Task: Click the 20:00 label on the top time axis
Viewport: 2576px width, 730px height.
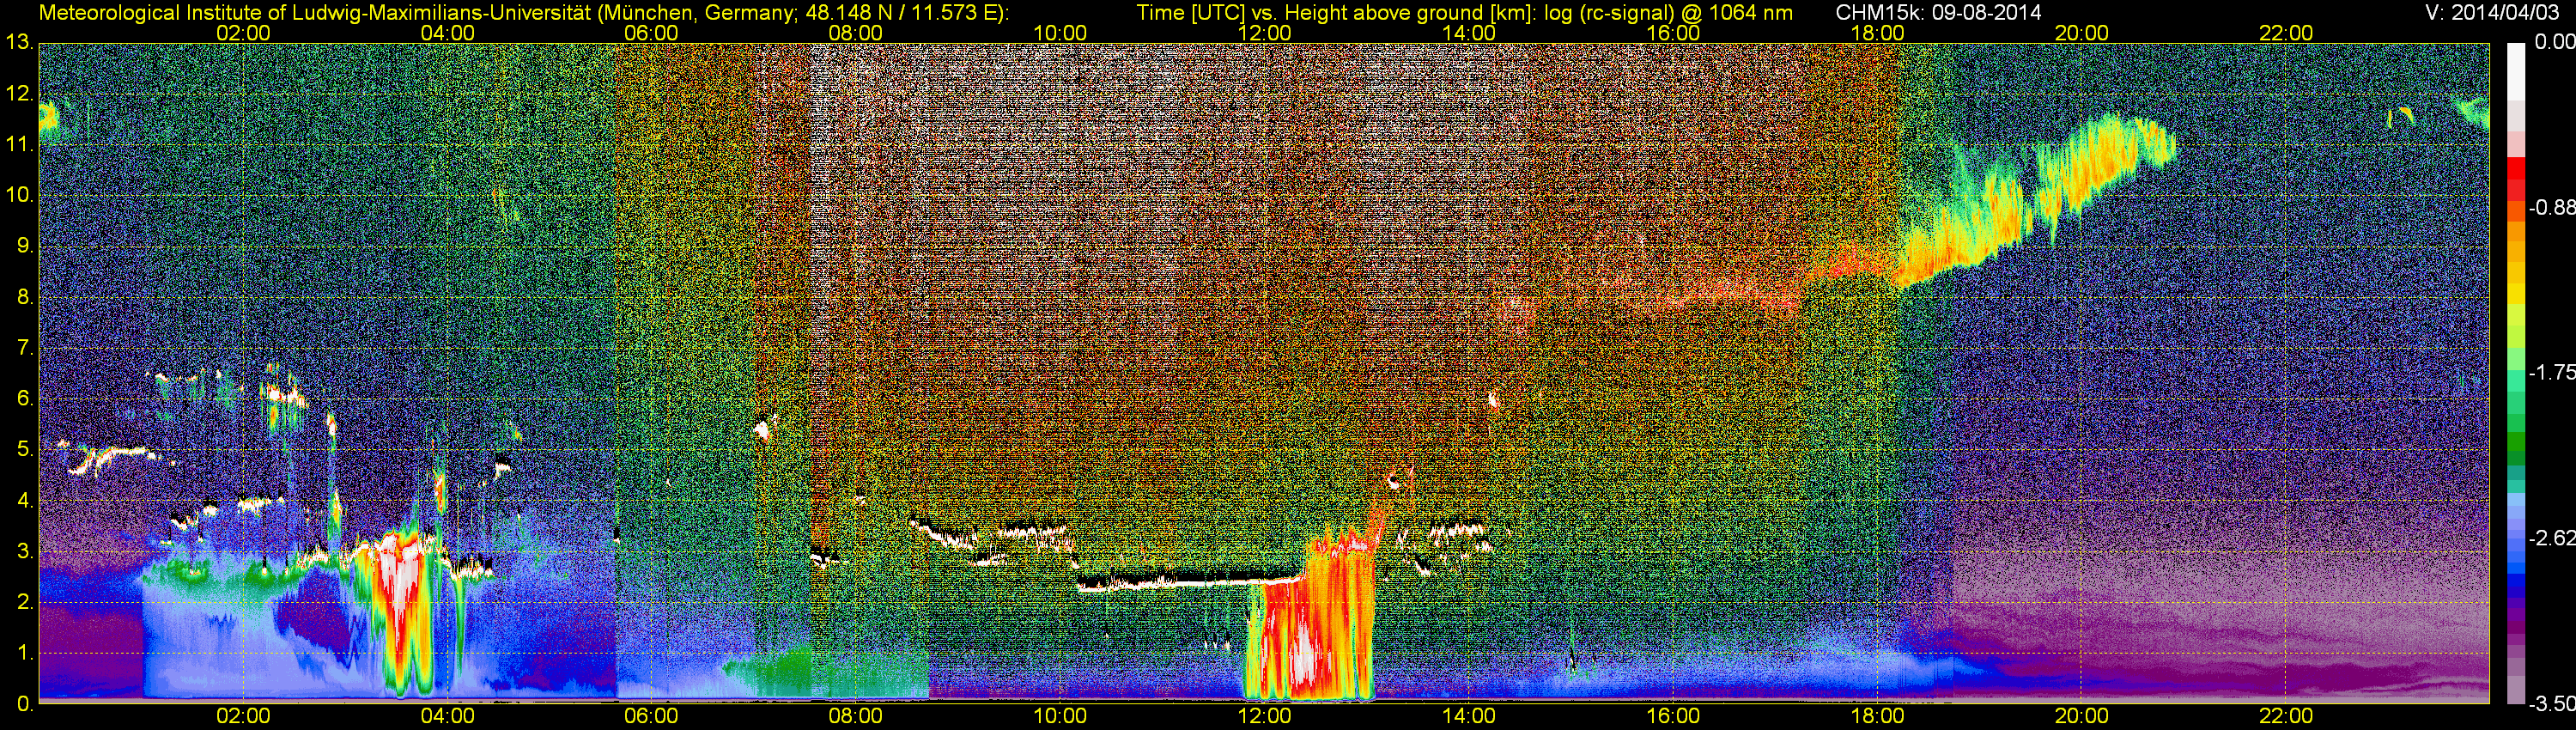Action: (2081, 33)
